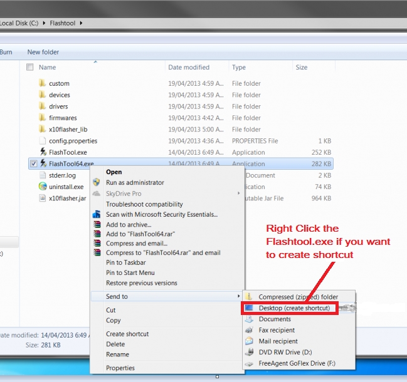407x382 pixels.
Task: Select Troubleshoot compatibility
Action: pos(144,204)
